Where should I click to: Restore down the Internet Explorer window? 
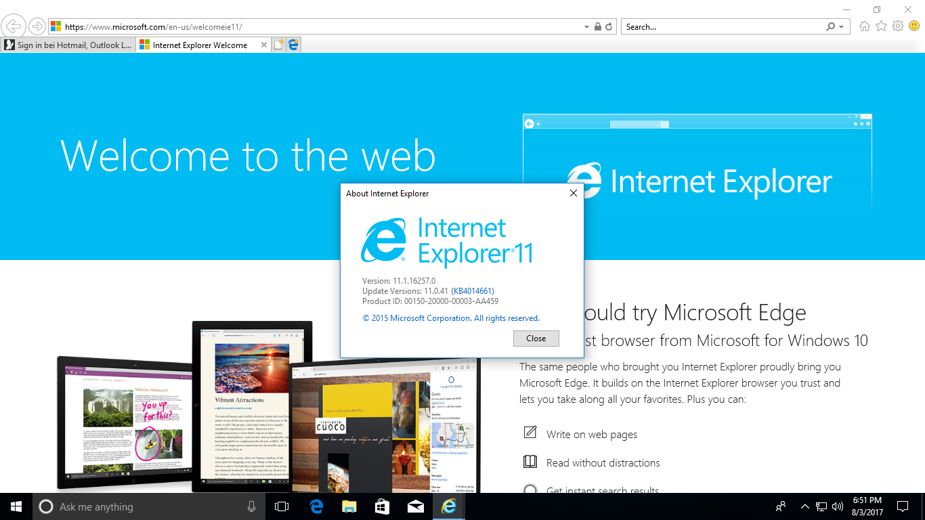[877, 9]
